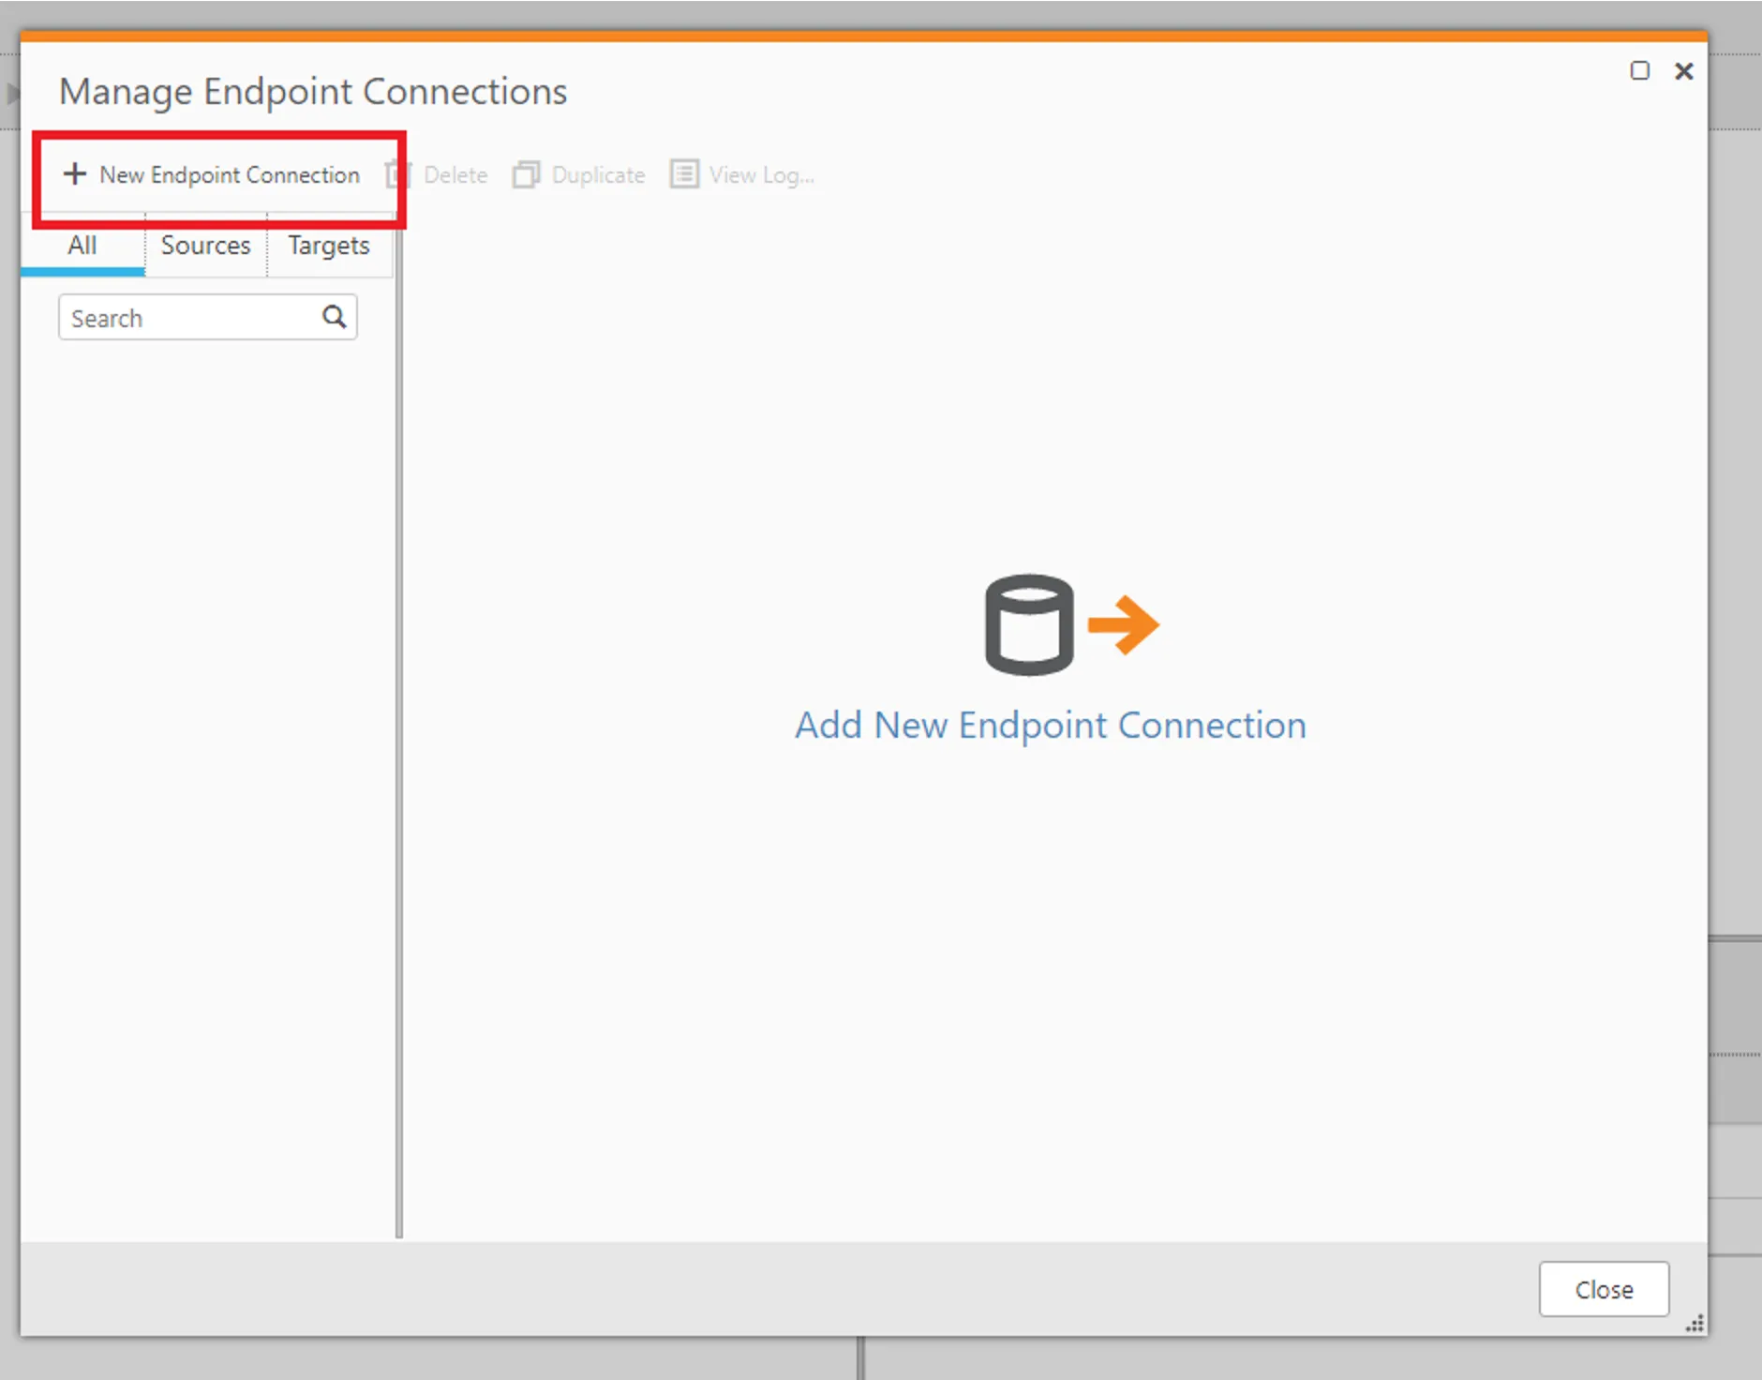Open the Add New Endpoint Connection link
Image resolution: width=1762 pixels, height=1380 pixels.
(1051, 724)
